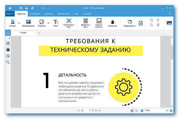Select the Штамп stamp tool
The image size is (182, 122).
point(12,23)
